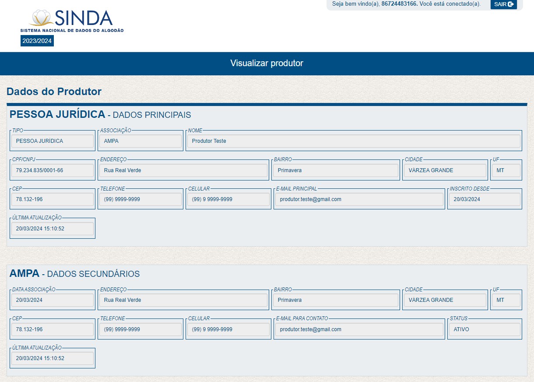534x382 pixels.
Task: Select the 2023/2024 season badge
Action: (37, 41)
